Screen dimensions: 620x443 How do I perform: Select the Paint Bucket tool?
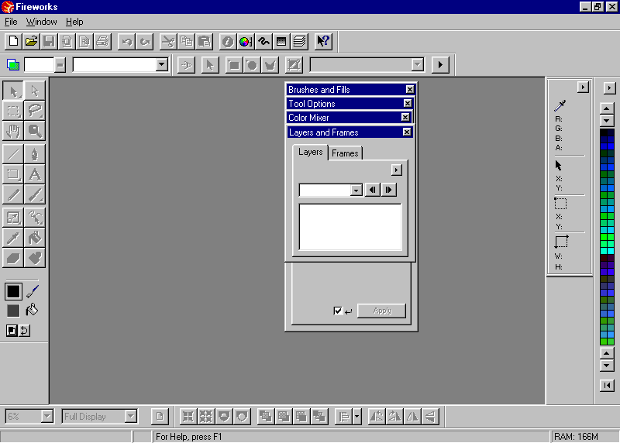click(x=35, y=238)
